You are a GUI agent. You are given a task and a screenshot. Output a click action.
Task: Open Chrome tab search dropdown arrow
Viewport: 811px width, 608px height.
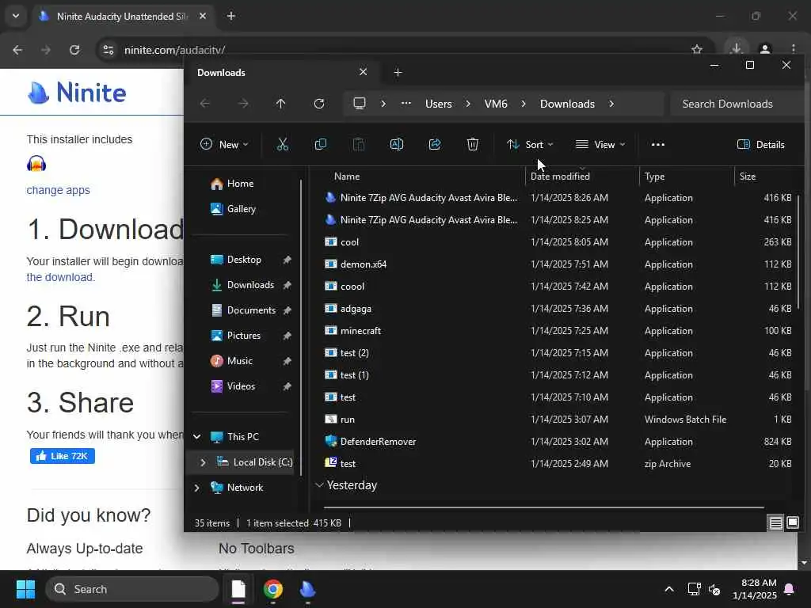click(16, 16)
